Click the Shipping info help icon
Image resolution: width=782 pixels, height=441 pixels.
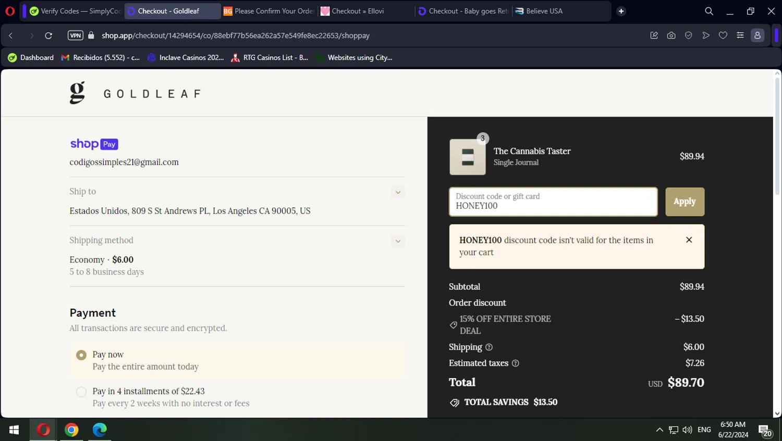click(489, 347)
